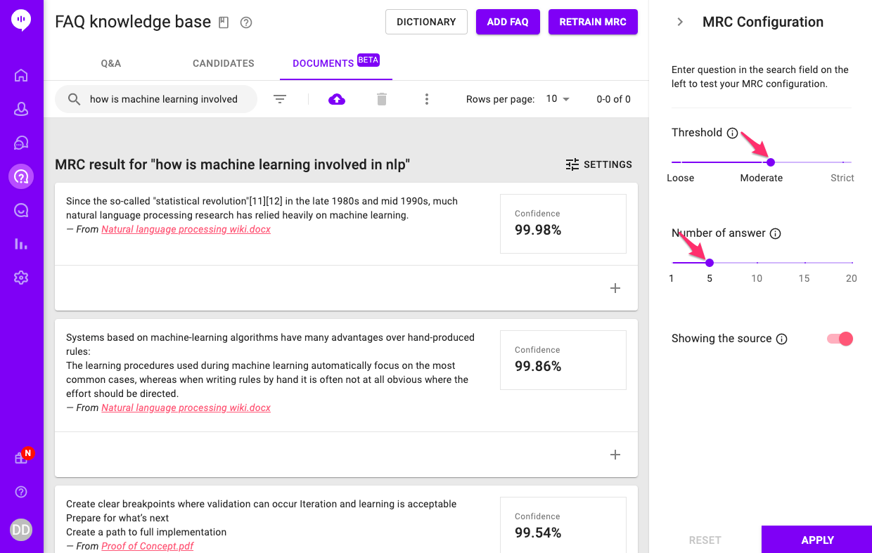Click the help icon beside page title
This screenshot has height=553, width=872.
(246, 22)
